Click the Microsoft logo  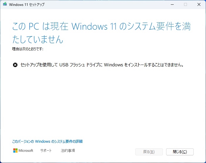[23, 150]
